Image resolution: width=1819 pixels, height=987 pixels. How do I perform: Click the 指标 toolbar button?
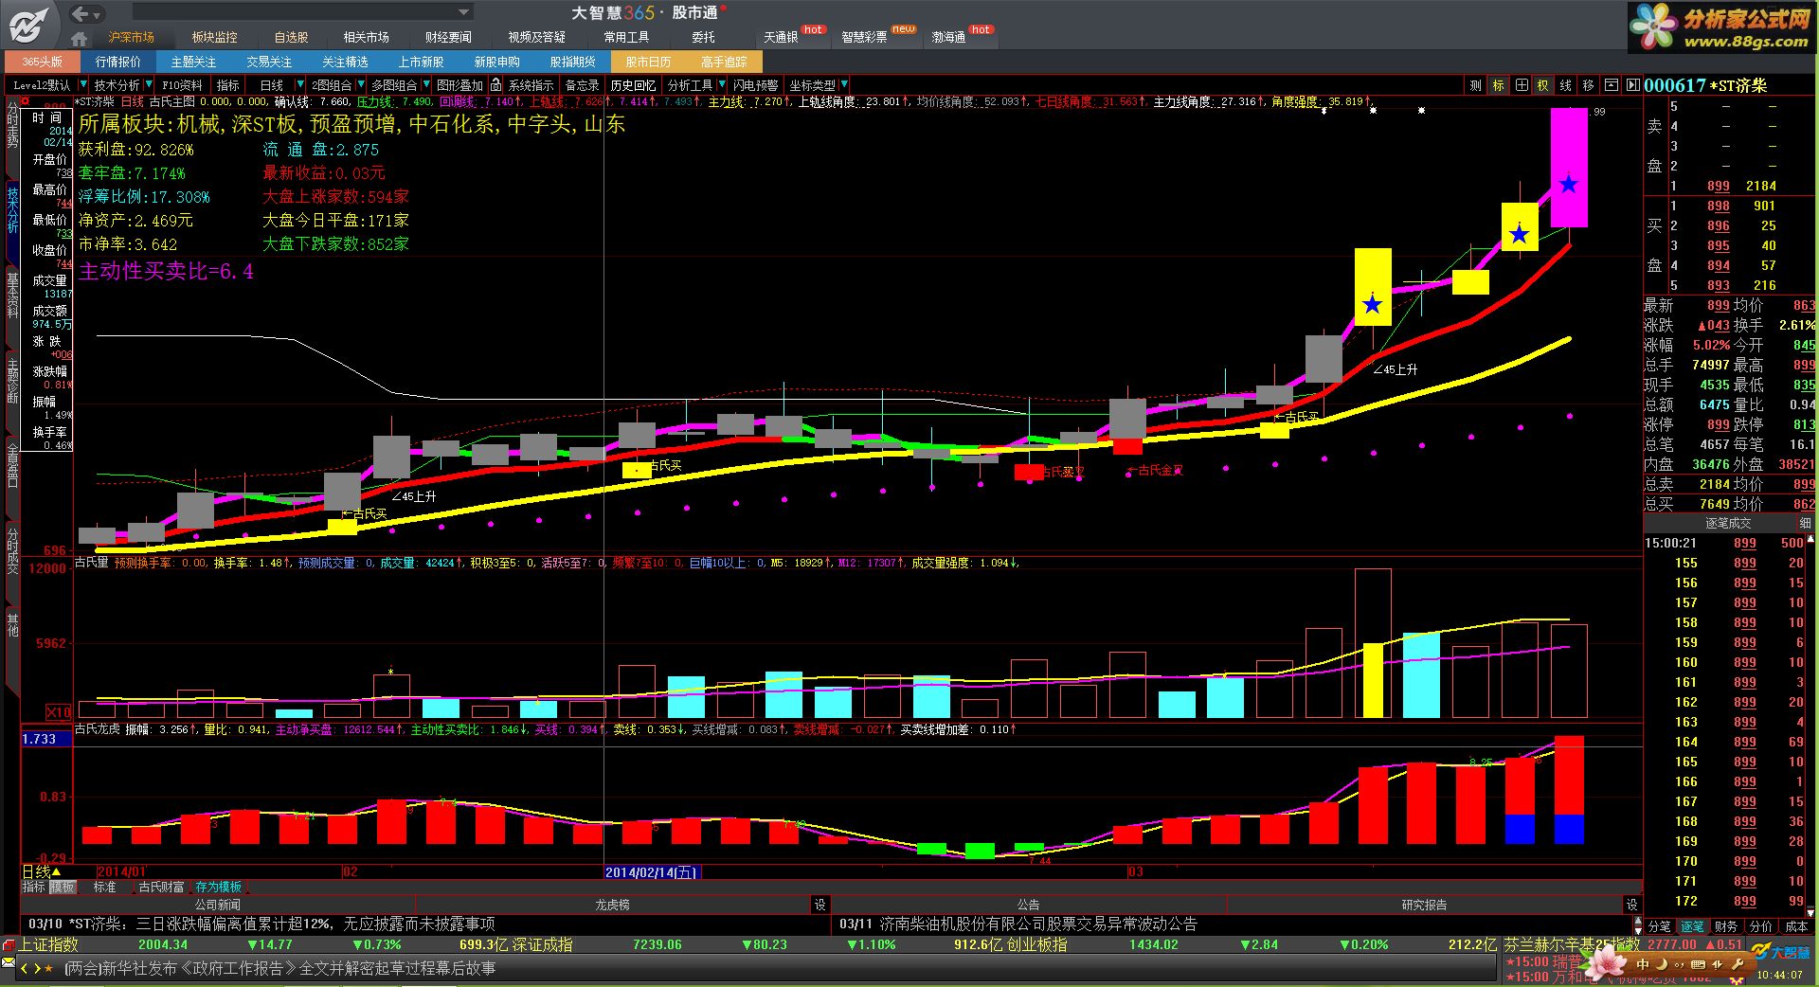228,85
